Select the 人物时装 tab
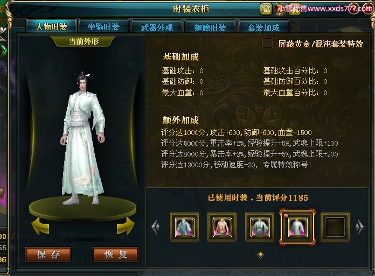The width and height of the screenshot is (375, 276). pyautogui.click(x=51, y=26)
